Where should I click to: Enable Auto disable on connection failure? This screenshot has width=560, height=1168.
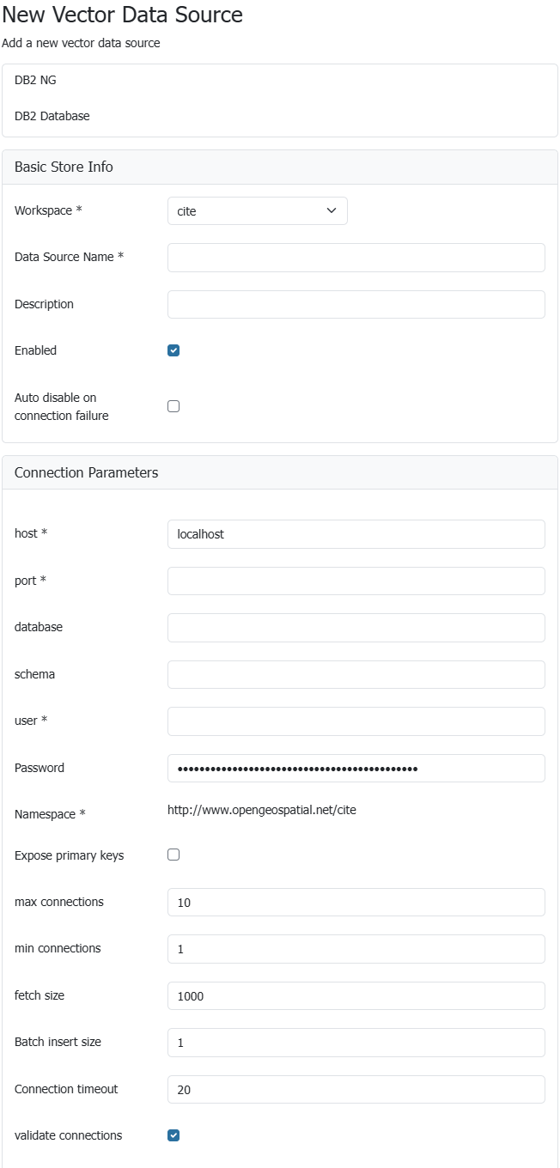(x=173, y=406)
